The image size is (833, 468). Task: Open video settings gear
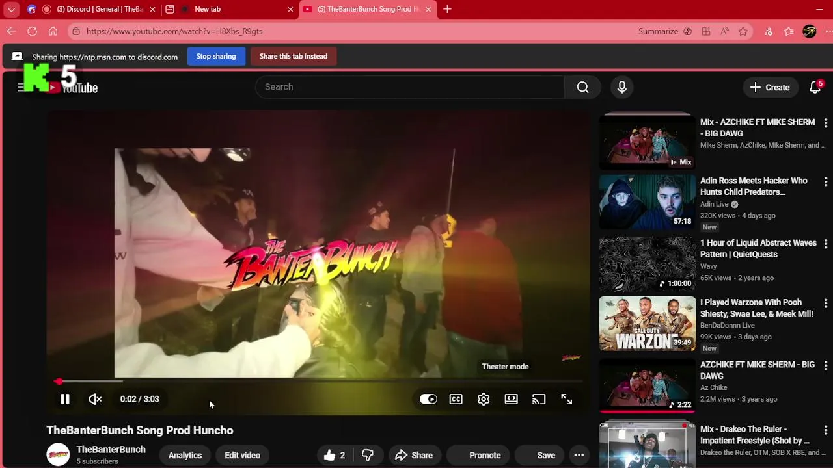[484, 399]
